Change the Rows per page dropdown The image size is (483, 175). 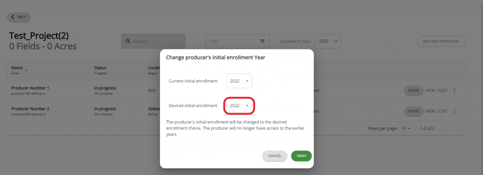[406, 128]
